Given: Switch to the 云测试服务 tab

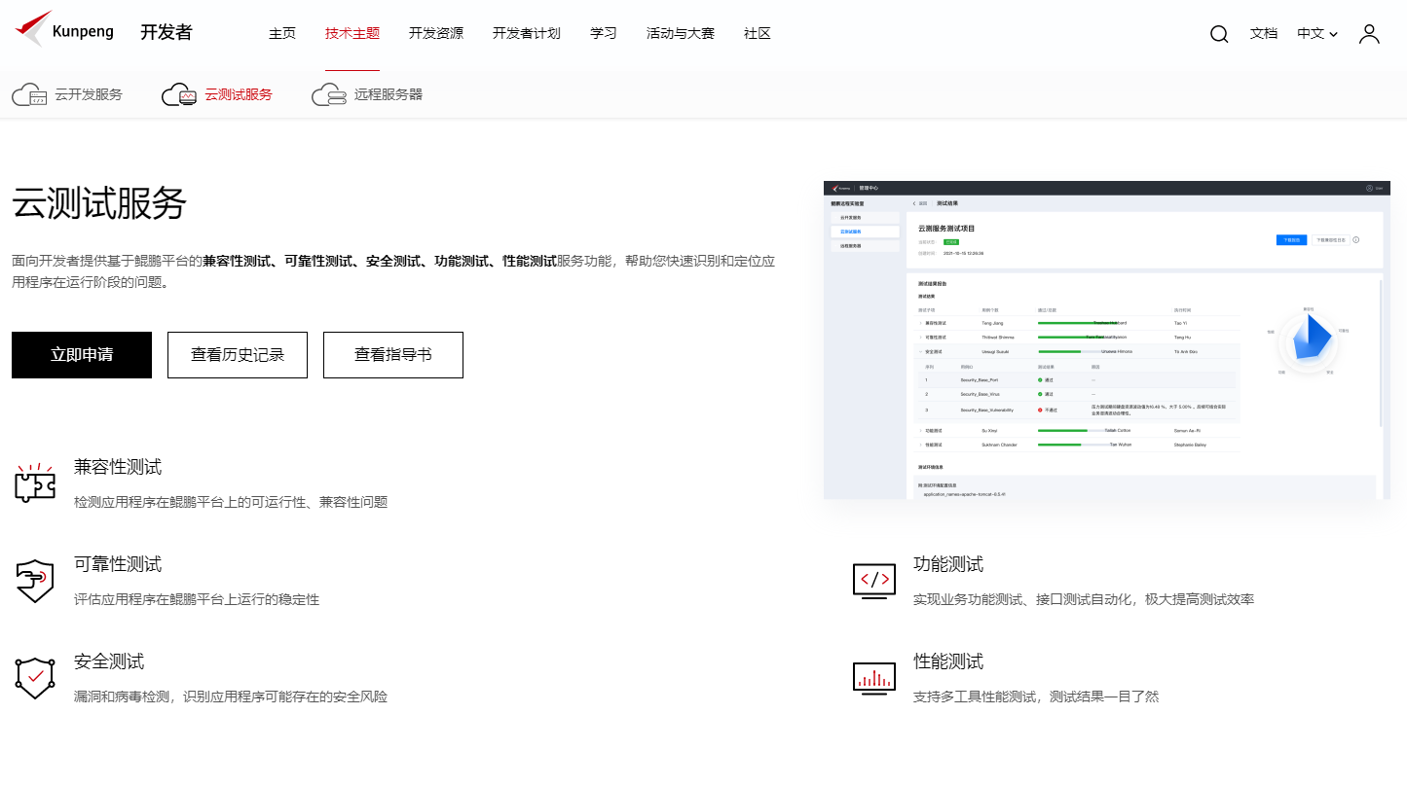Looking at the screenshot, I should [x=217, y=94].
